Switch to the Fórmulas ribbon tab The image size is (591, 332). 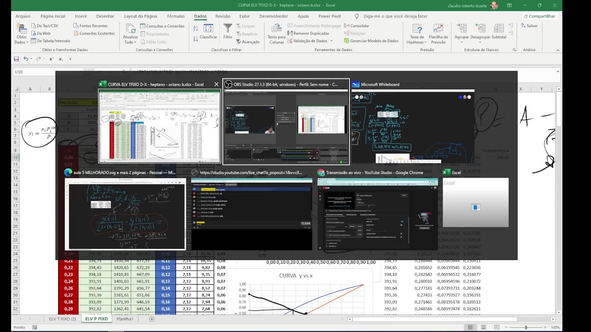176,16
